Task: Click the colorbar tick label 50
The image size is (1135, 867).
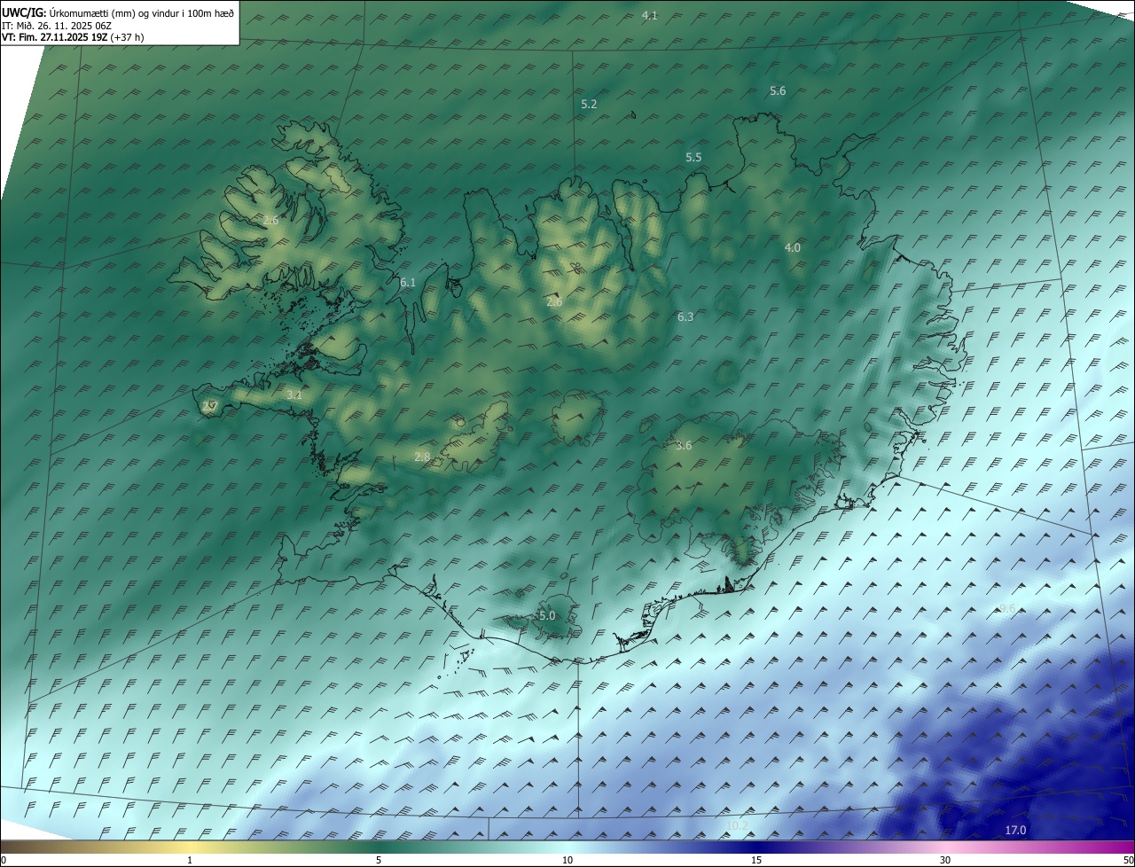Action: [1128, 861]
